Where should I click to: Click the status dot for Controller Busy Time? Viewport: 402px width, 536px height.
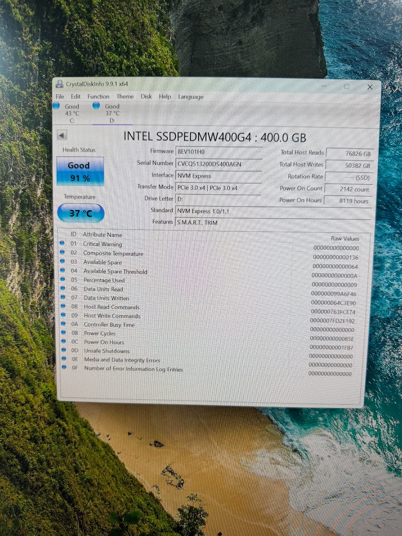pos(63,324)
